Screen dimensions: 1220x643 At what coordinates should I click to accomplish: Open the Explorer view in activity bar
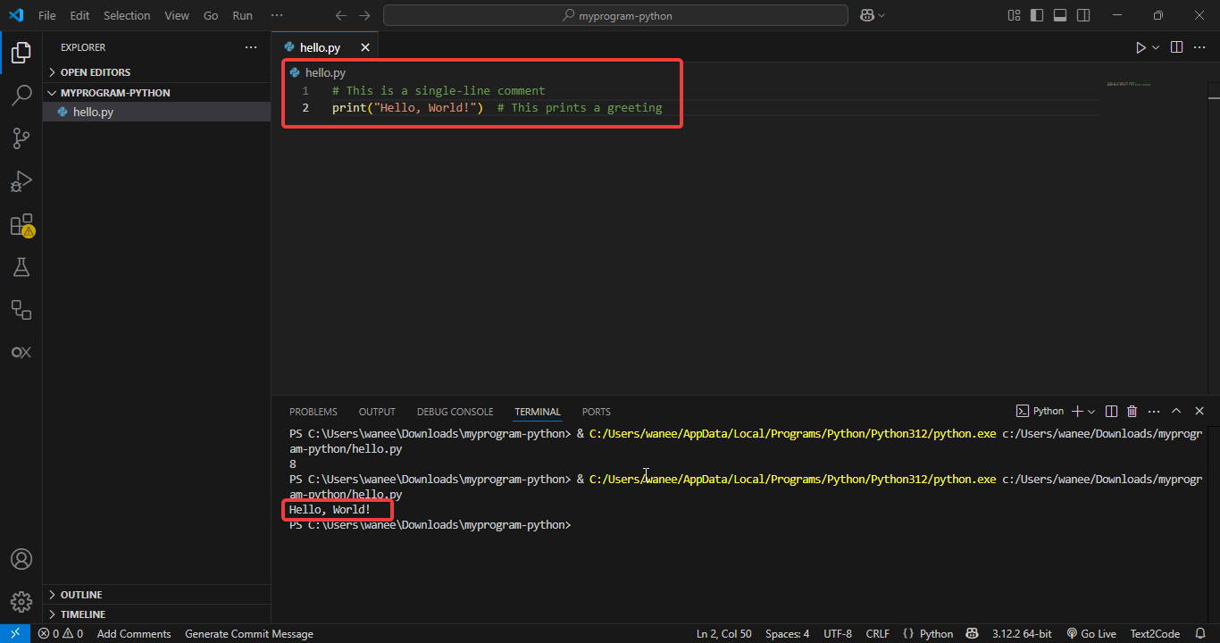(x=21, y=53)
